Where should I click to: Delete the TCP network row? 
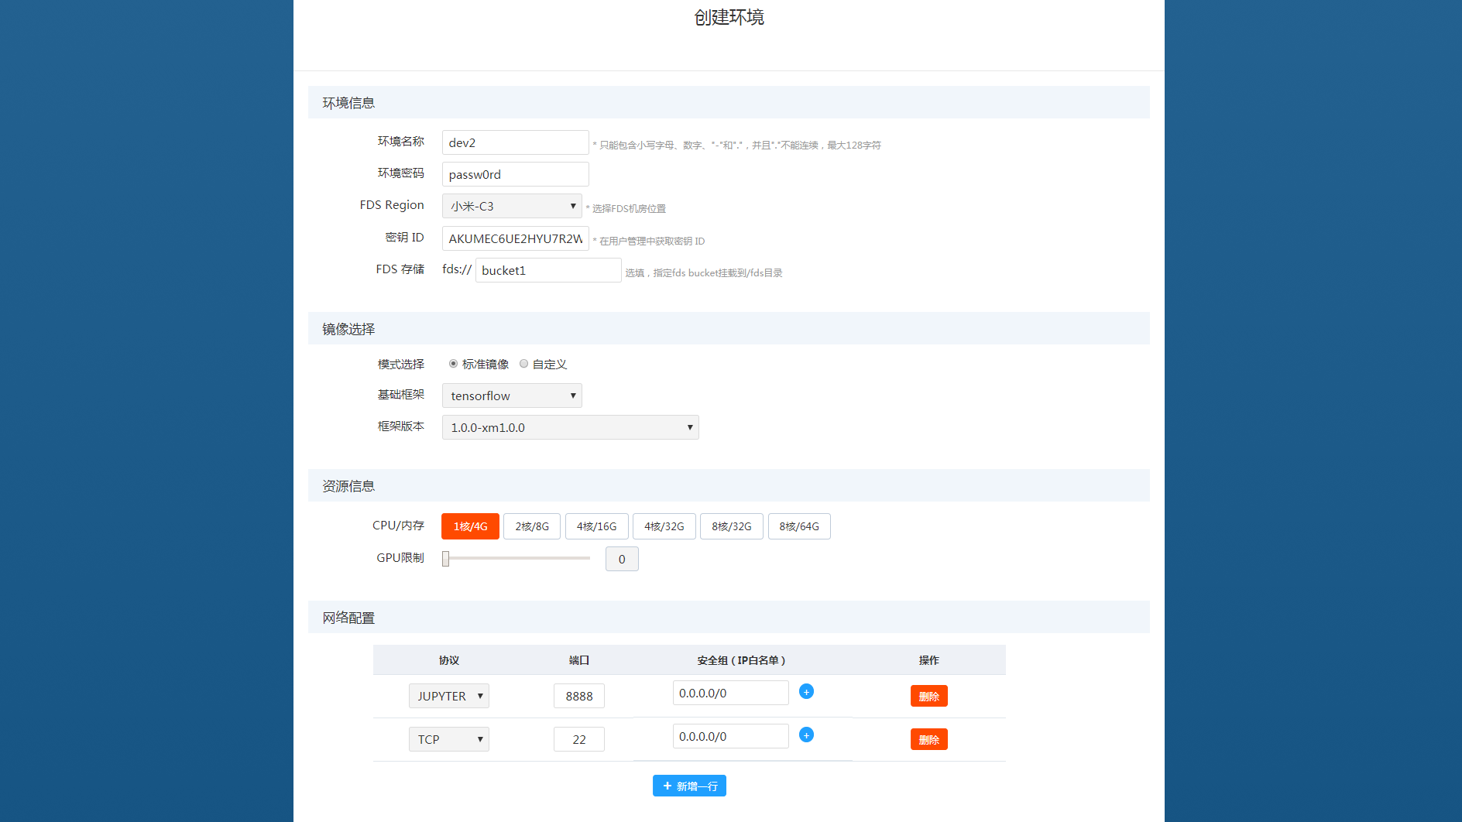pos(929,739)
